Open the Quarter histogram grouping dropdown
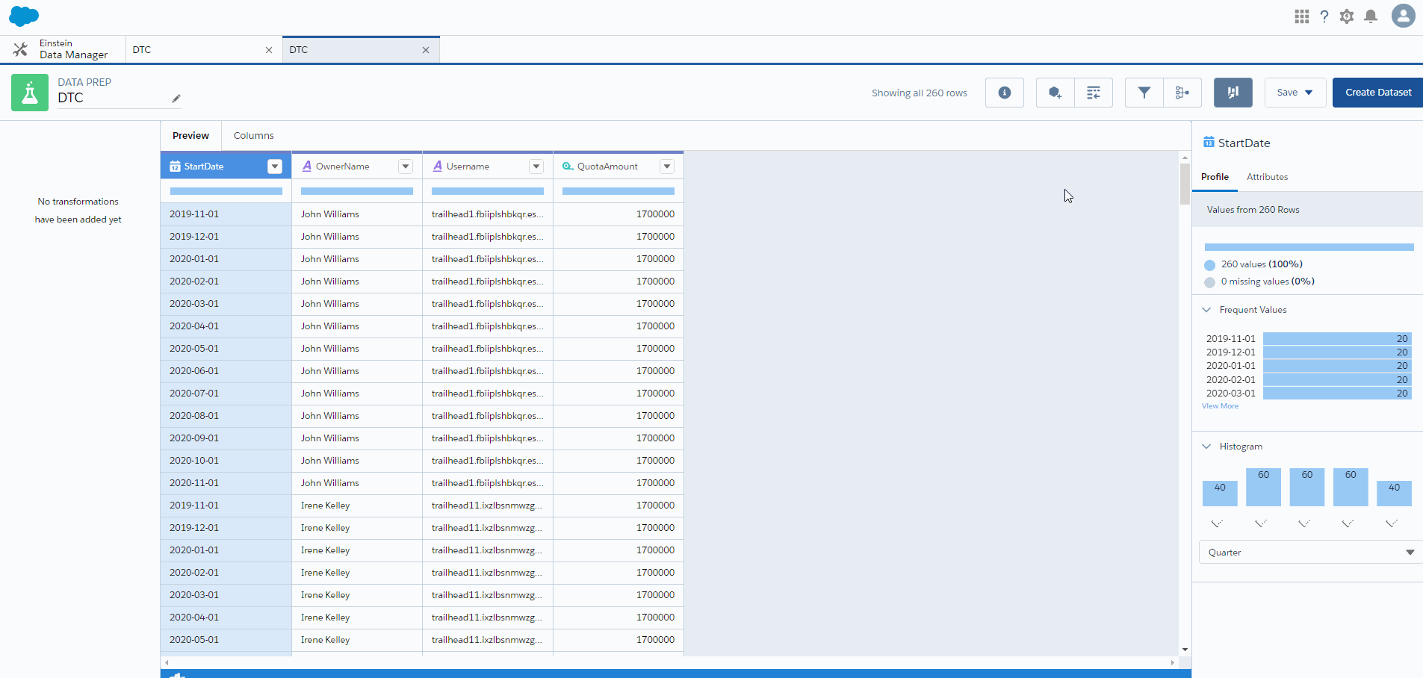Screen dimensions: 1423x678 [x=1311, y=553]
